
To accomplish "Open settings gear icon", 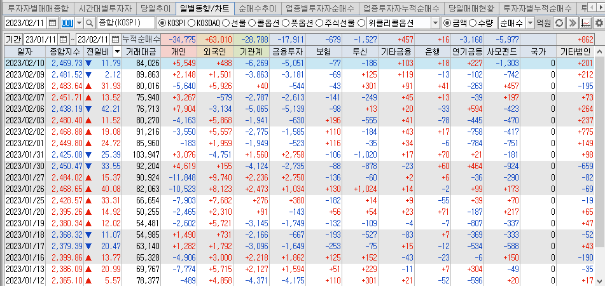I will [x=599, y=23].
